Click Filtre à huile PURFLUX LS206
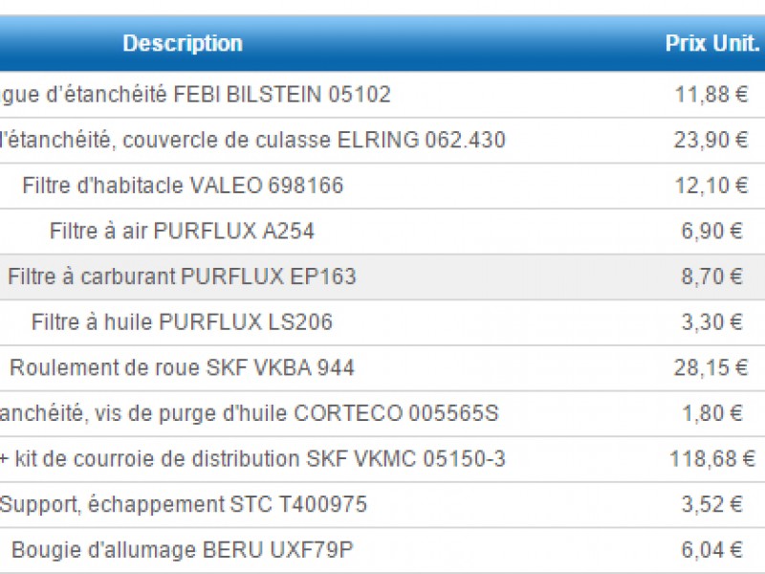 (x=182, y=322)
